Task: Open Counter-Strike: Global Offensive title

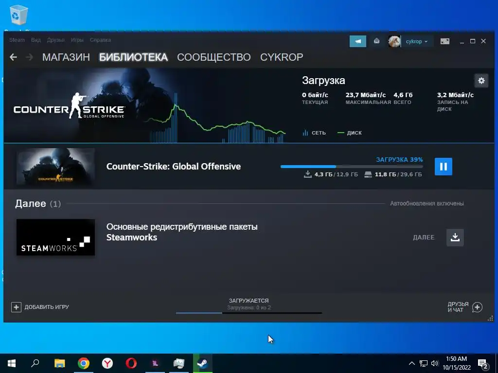Action: (174, 167)
